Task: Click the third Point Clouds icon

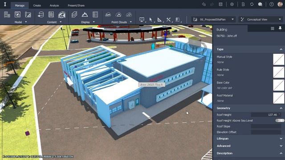Action: (x=129, y=15)
